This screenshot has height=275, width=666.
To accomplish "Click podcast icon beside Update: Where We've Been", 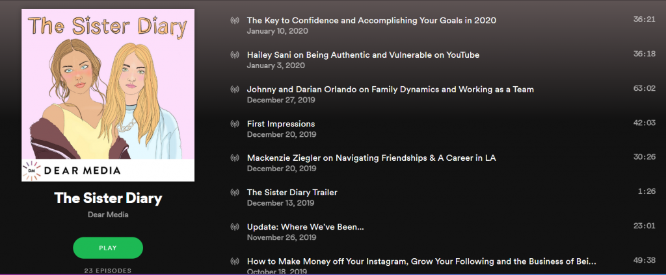I will 234,227.
